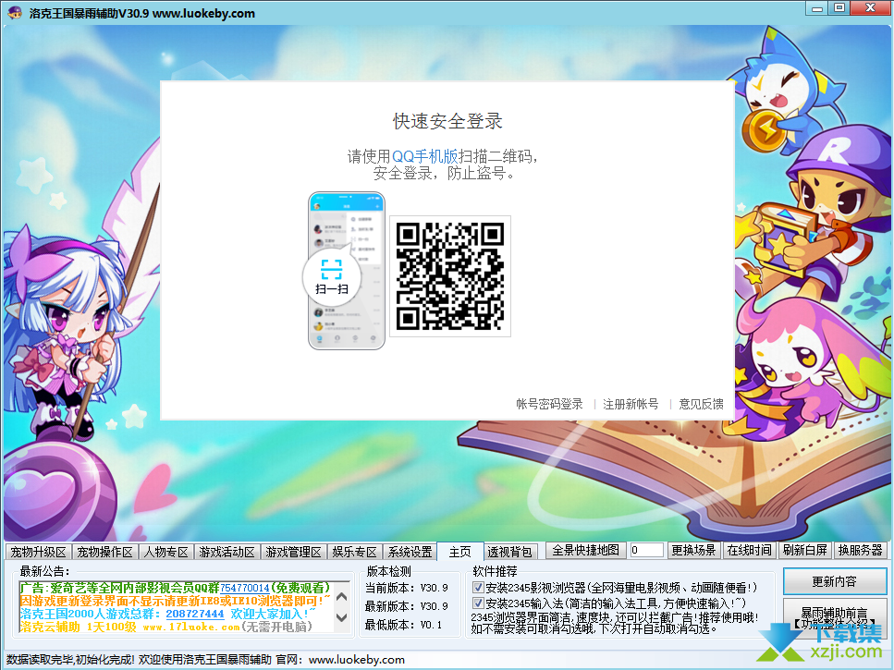The image size is (894, 670).
Task: Click the 在线时间 button
Action: [x=749, y=550]
